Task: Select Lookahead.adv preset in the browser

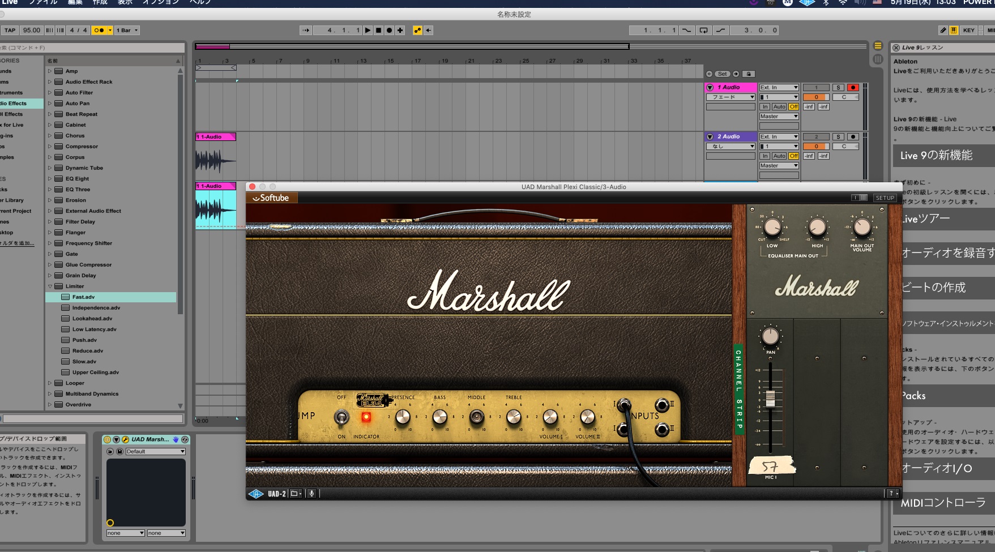Action: coord(92,319)
